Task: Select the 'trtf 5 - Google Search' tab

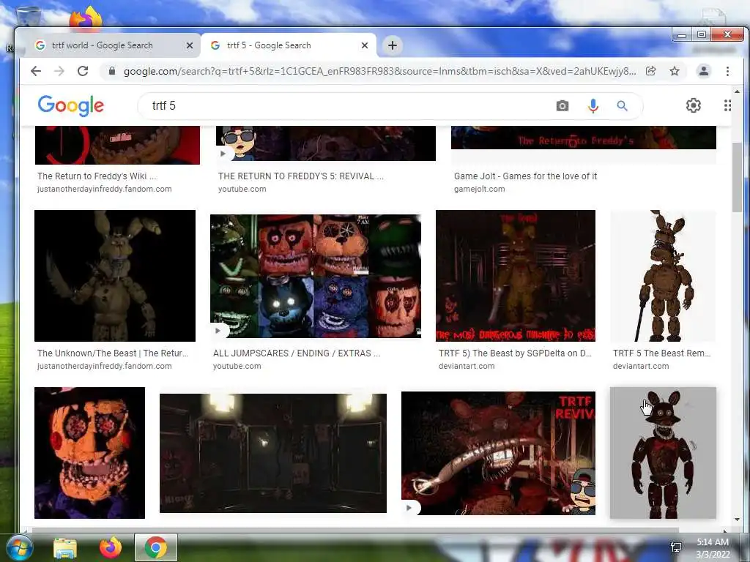Action: tap(289, 45)
